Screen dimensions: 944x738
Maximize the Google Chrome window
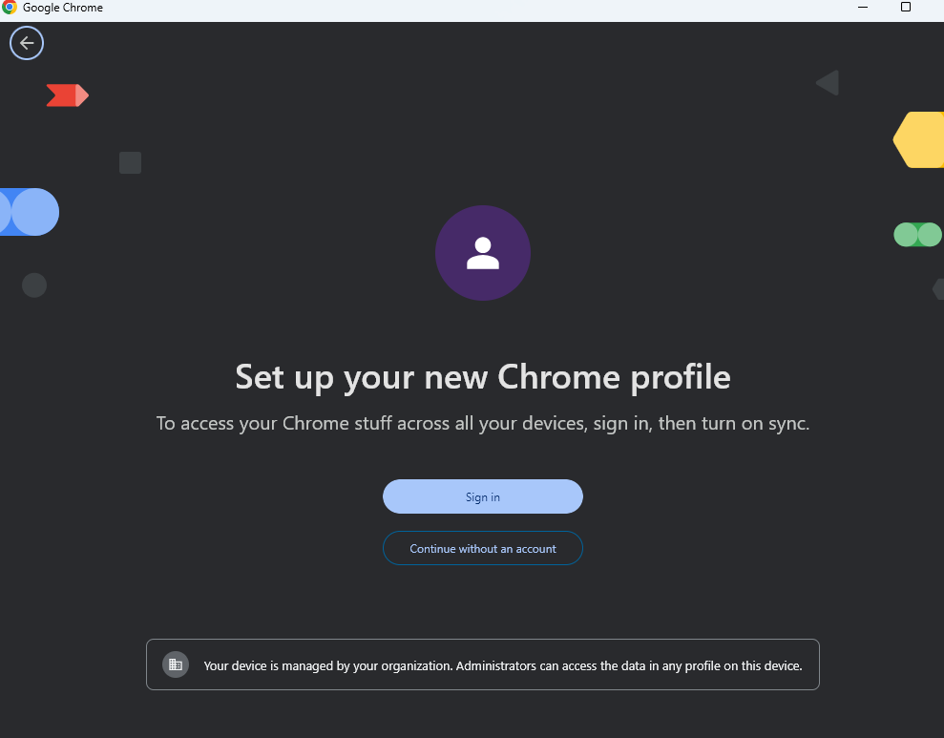tap(906, 8)
